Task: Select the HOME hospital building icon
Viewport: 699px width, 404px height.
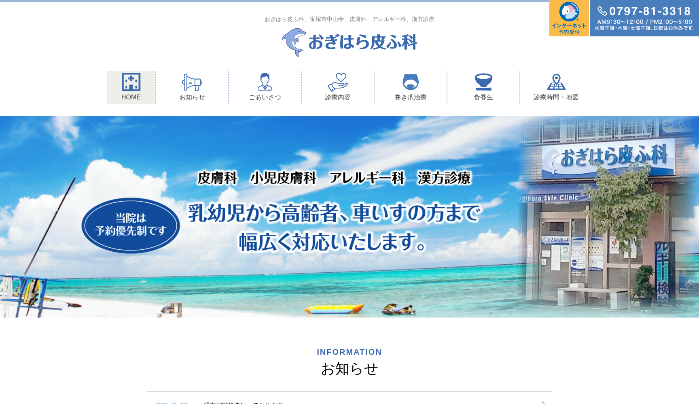Action: pyautogui.click(x=131, y=82)
